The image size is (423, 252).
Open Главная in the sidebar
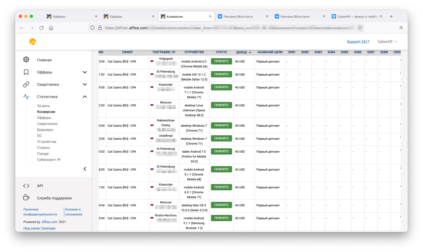44,60
